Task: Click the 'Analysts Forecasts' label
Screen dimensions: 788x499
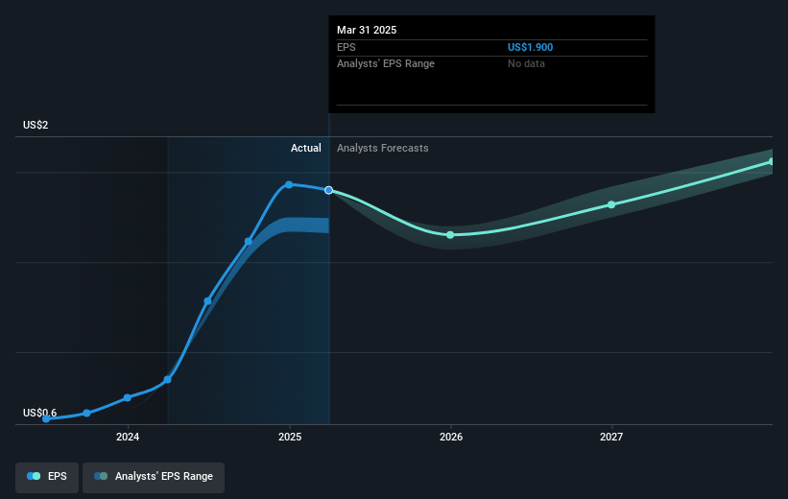Action: [x=382, y=148]
